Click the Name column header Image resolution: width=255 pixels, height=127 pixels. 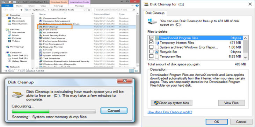(x=42, y=14)
